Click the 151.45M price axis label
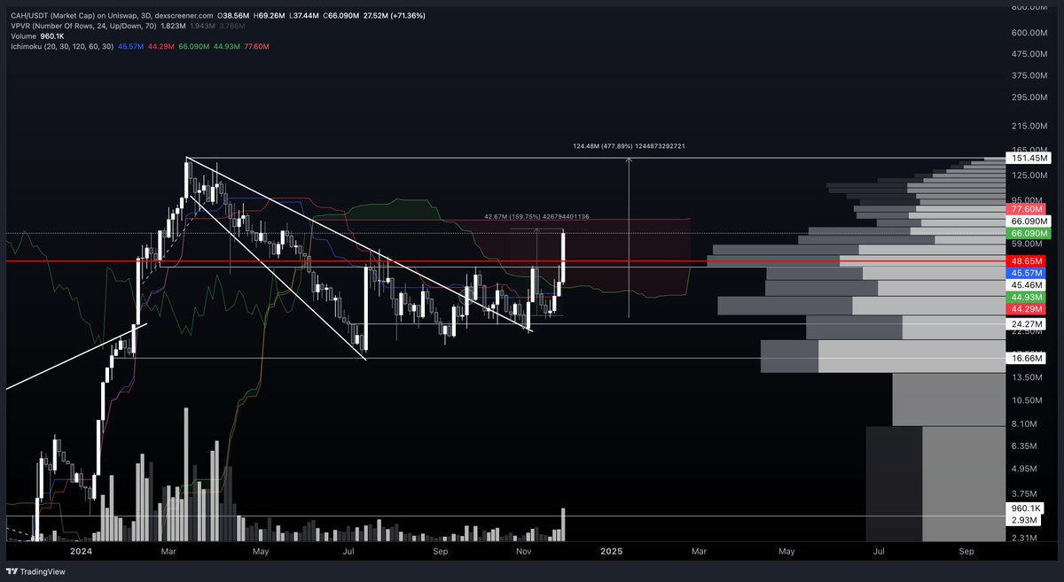 1029,159
